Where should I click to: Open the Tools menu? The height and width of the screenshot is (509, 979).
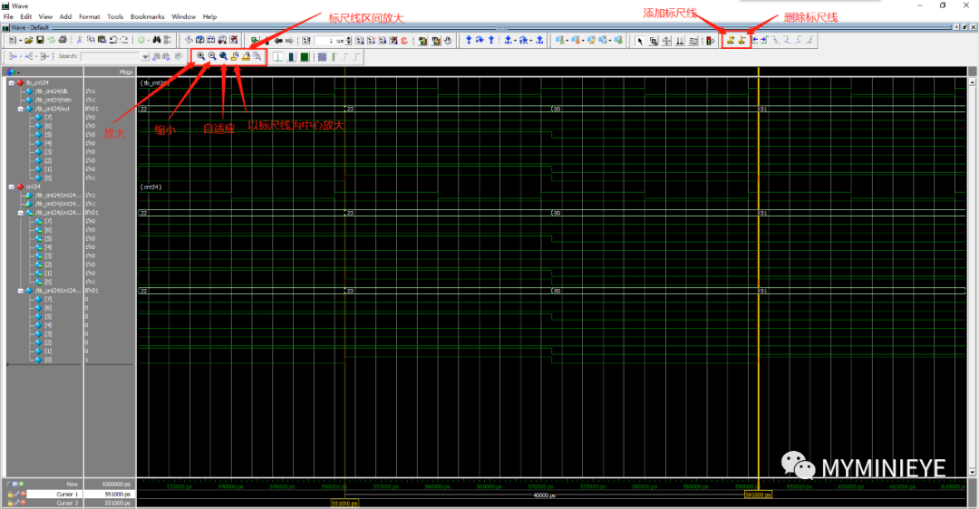coord(115,17)
